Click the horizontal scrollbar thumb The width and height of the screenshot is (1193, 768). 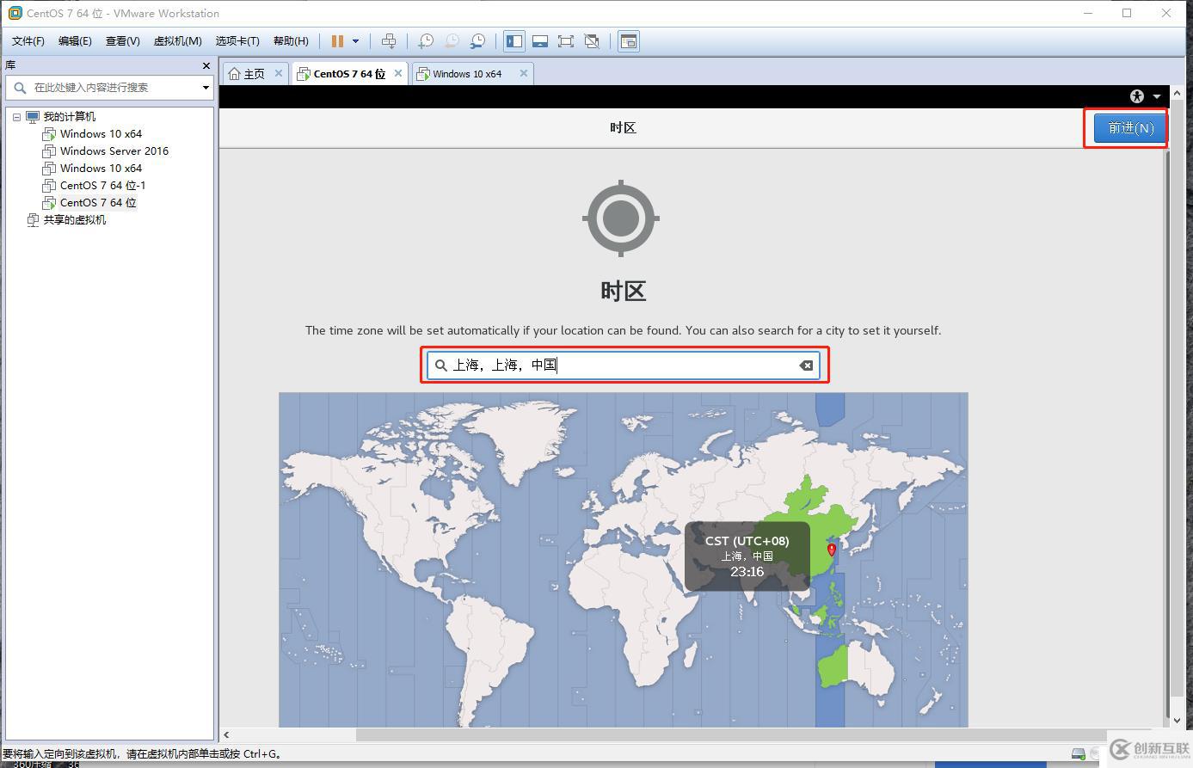[731, 735]
